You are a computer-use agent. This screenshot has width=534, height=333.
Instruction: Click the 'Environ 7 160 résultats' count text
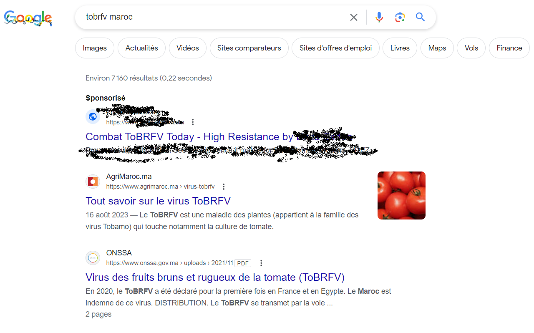(x=149, y=78)
